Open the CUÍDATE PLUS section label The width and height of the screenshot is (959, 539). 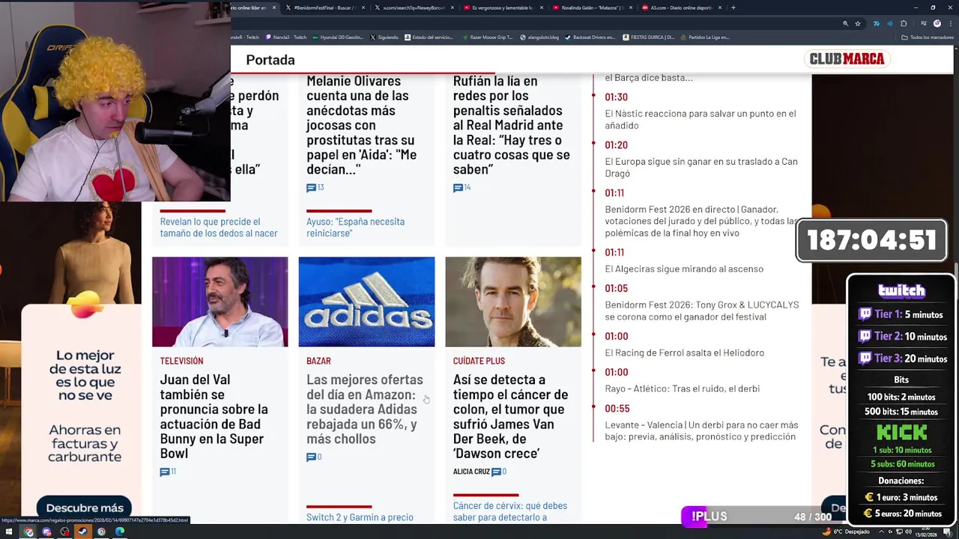point(479,361)
